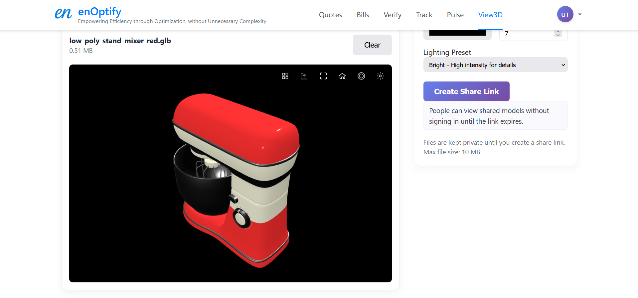
Task: Click the file name low_poly_stand_mixer_red.glb
Action: (120, 41)
